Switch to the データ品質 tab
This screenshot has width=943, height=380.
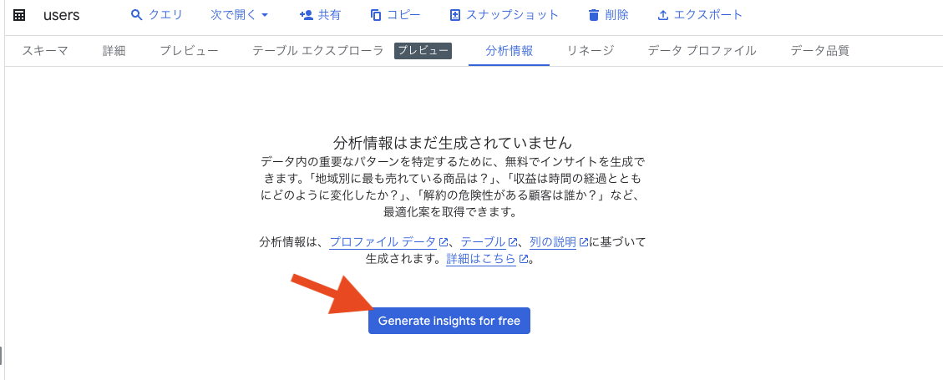[x=819, y=50]
